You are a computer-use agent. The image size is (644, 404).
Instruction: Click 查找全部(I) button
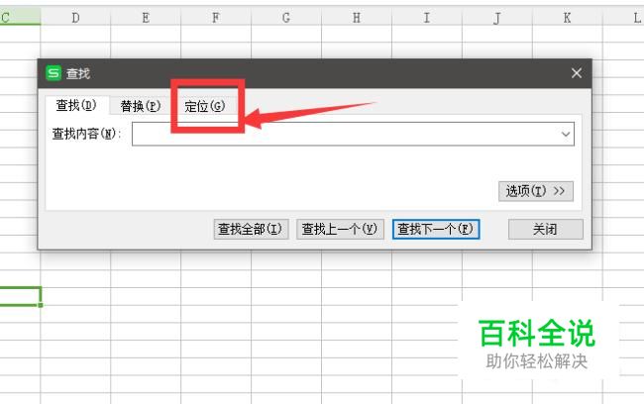pyautogui.click(x=251, y=229)
